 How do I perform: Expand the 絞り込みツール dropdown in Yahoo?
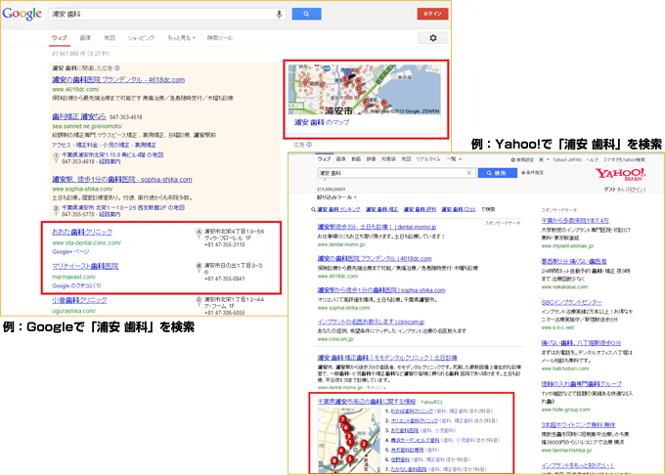(x=337, y=197)
